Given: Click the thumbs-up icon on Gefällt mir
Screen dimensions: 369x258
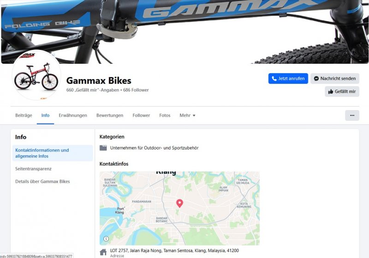Looking at the screenshot, I should pyautogui.click(x=331, y=92).
